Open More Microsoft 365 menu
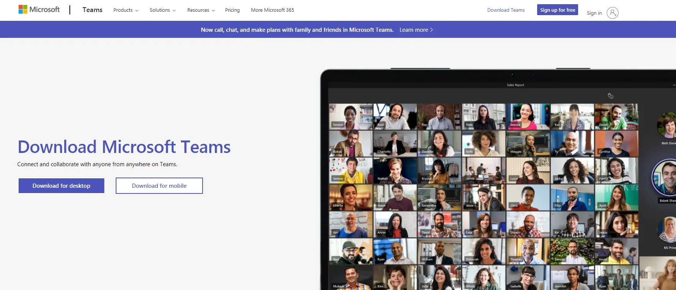Screen dimensions: 676x290 pyautogui.click(x=272, y=10)
